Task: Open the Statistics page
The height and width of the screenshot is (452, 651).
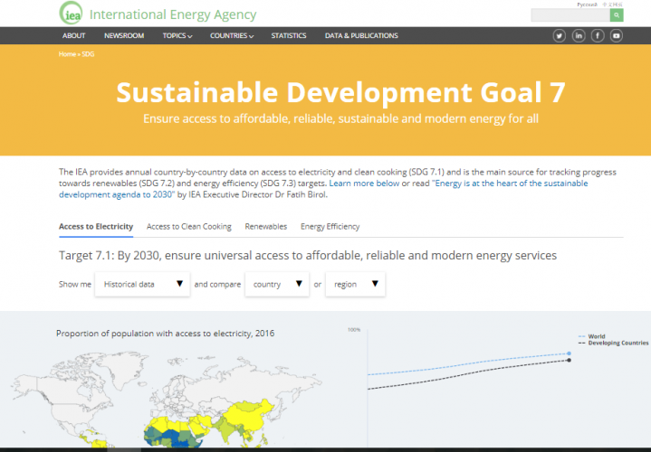Action: click(x=289, y=35)
